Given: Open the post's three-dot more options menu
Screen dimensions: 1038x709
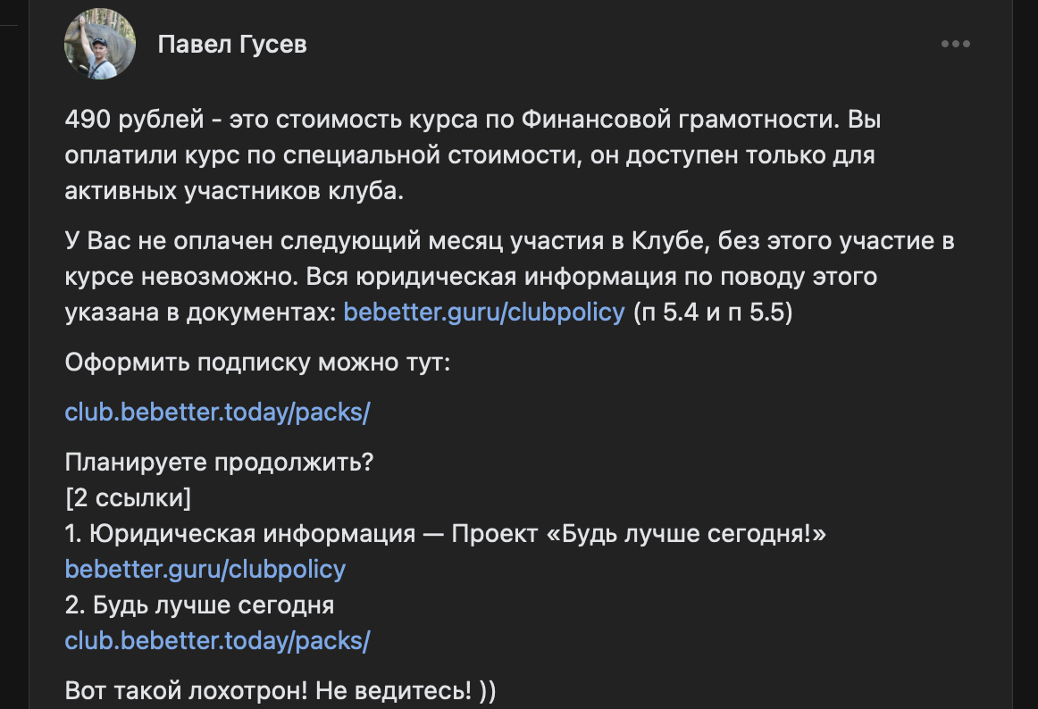Looking at the screenshot, I should click(x=955, y=44).
